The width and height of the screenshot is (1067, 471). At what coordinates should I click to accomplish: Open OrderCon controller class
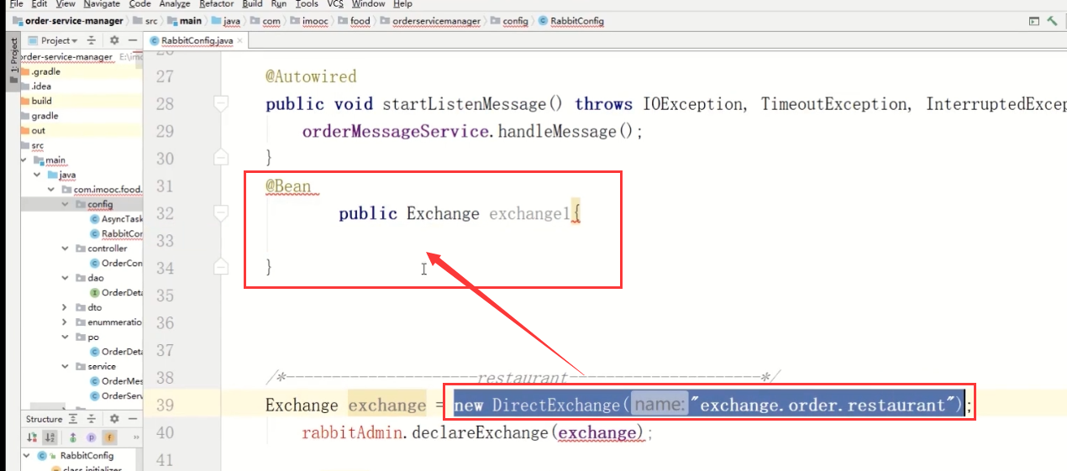pyautogui.click(x=116, y=263)
